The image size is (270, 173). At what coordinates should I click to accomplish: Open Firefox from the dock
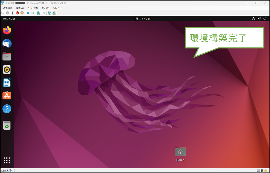(x=7, y=30)
